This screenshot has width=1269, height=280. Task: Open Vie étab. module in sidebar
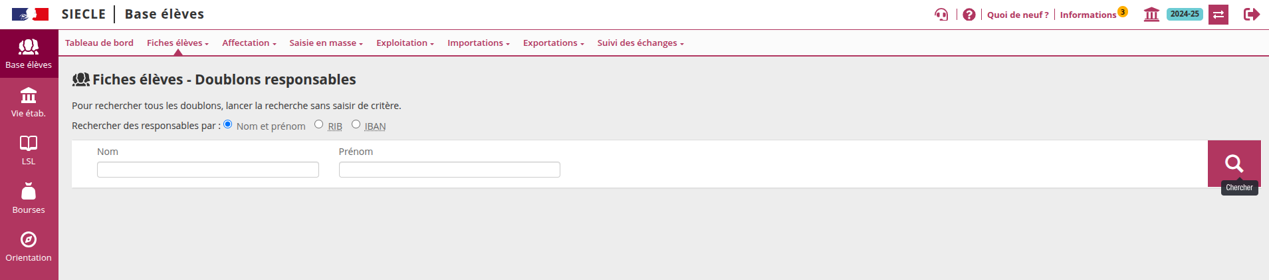pyautogui.click(x=29, y=102)
